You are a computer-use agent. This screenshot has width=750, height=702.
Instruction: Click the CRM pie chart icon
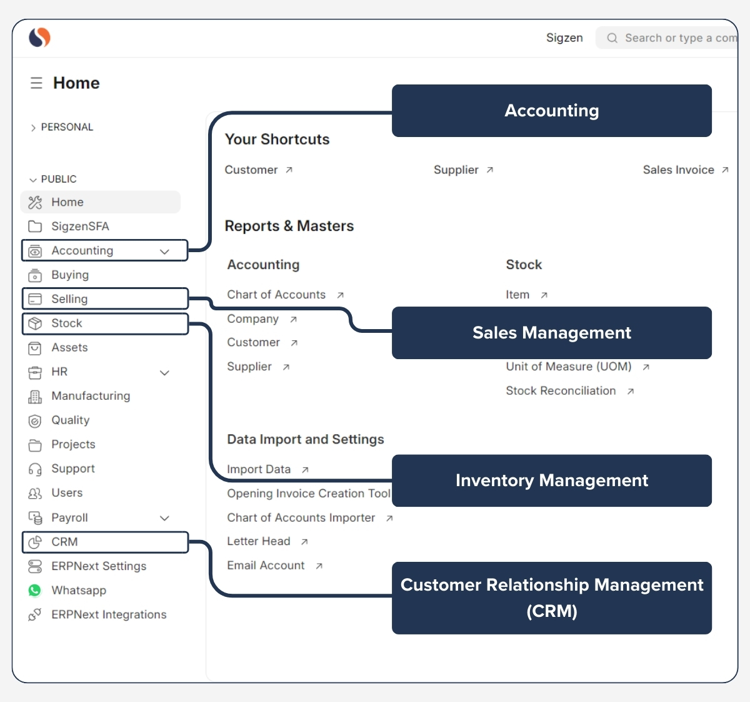(35, 542)
